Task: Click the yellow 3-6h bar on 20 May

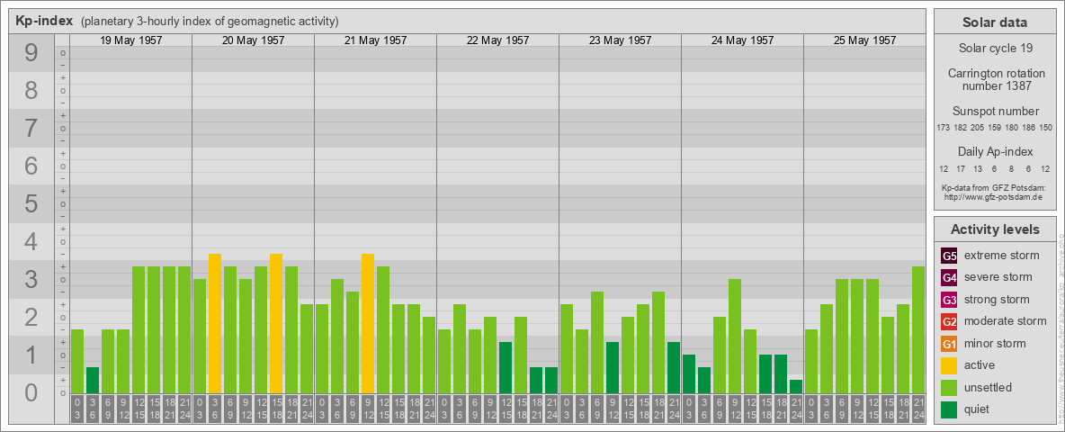Action: tap(215, 323)
